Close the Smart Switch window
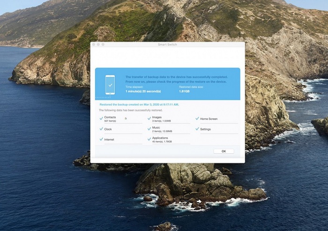 [94, 45]
